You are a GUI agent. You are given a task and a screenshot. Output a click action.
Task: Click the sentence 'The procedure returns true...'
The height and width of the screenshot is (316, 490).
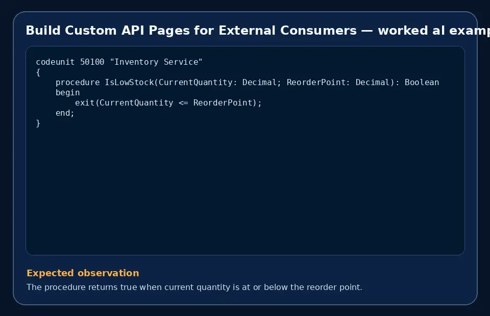[194, 287]
